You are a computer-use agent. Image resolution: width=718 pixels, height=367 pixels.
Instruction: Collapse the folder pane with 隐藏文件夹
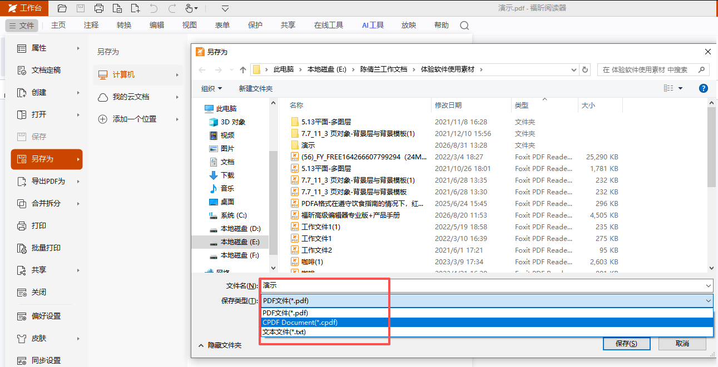220,345
